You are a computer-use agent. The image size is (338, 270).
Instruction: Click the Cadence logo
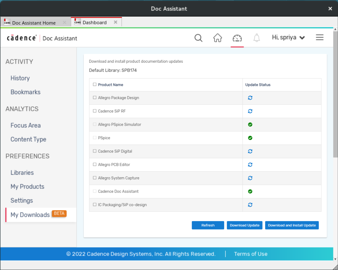coord(22,38)
